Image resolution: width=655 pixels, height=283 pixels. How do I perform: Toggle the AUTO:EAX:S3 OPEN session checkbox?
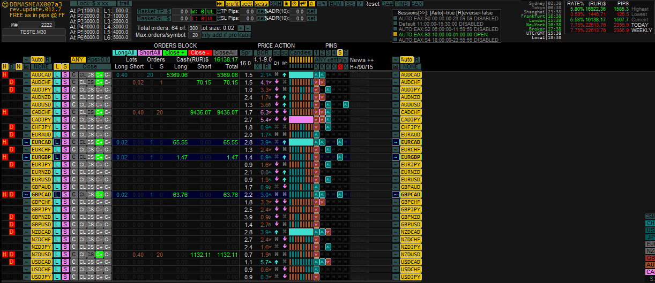click(395, 34)
